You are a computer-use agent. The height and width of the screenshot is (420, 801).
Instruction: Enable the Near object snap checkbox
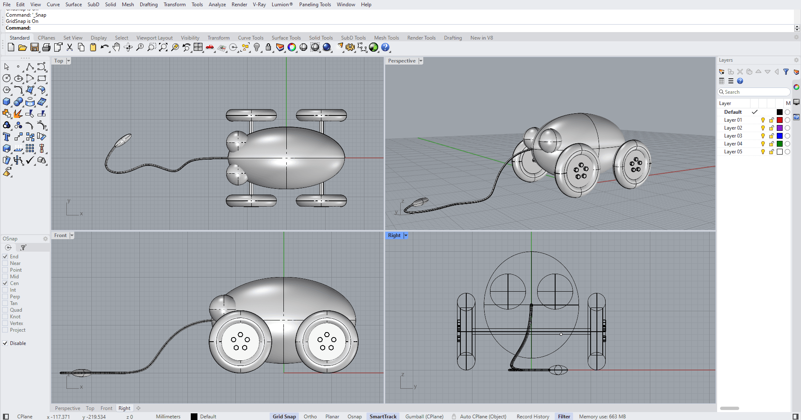5,263
